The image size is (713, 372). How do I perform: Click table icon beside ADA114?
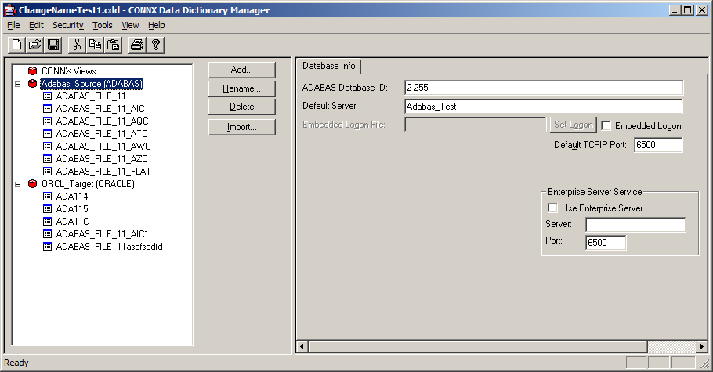pyautogui.click(x=47, y=197)
